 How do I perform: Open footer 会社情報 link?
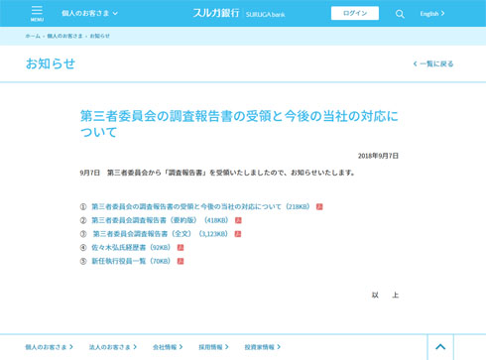168,347
